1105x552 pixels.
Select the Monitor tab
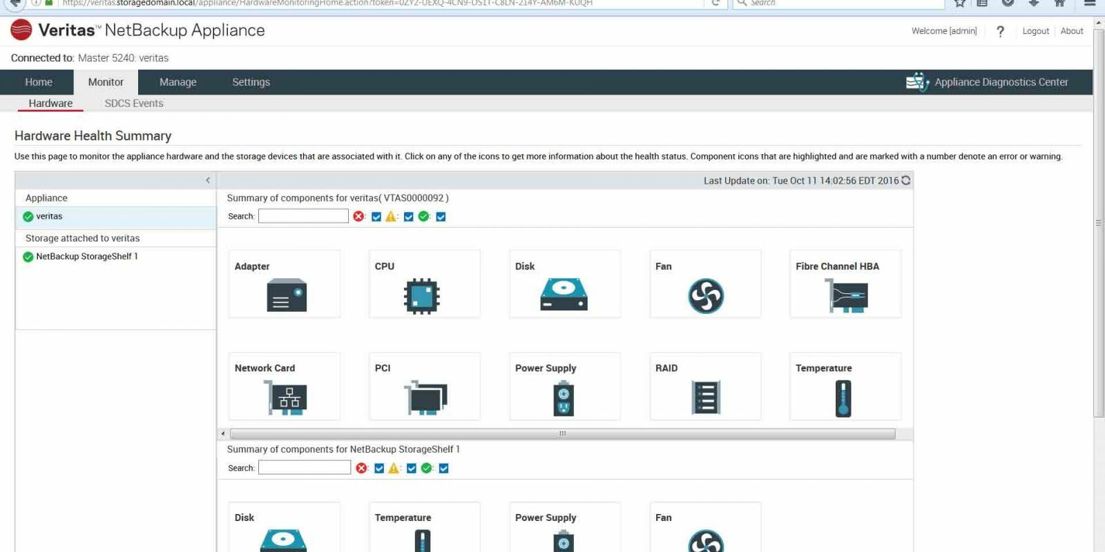[106, 82]
